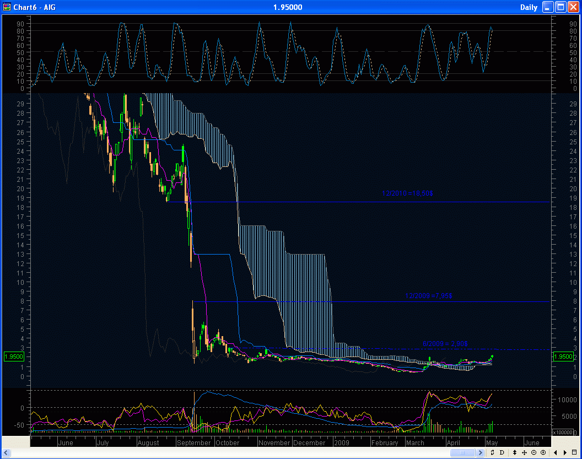
Task: Click the 6/2009 = 2,90$ price target label
Action: [x=445, y=344]
